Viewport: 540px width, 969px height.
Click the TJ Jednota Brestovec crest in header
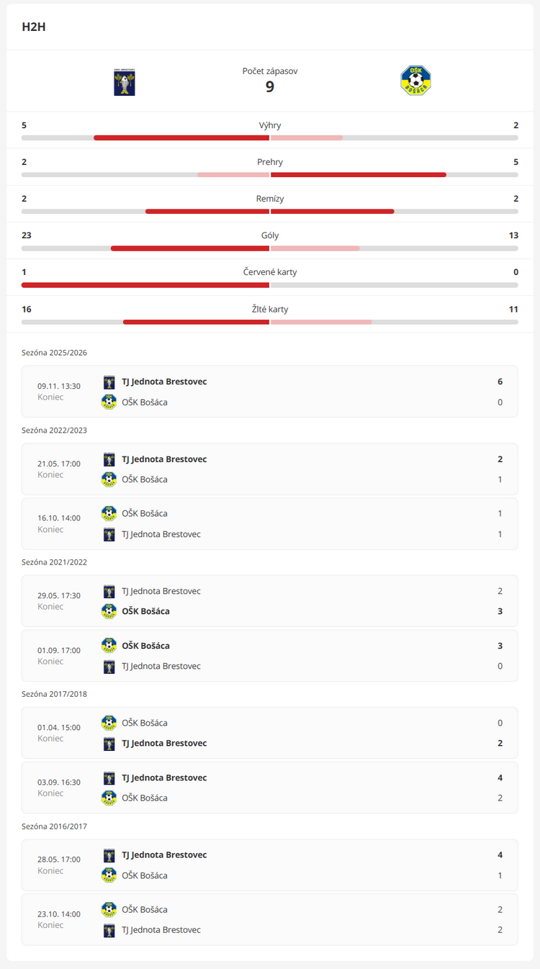click(x=125, y=81)
